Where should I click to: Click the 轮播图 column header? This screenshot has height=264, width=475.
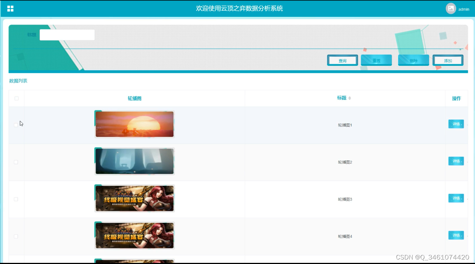[134, 98]
